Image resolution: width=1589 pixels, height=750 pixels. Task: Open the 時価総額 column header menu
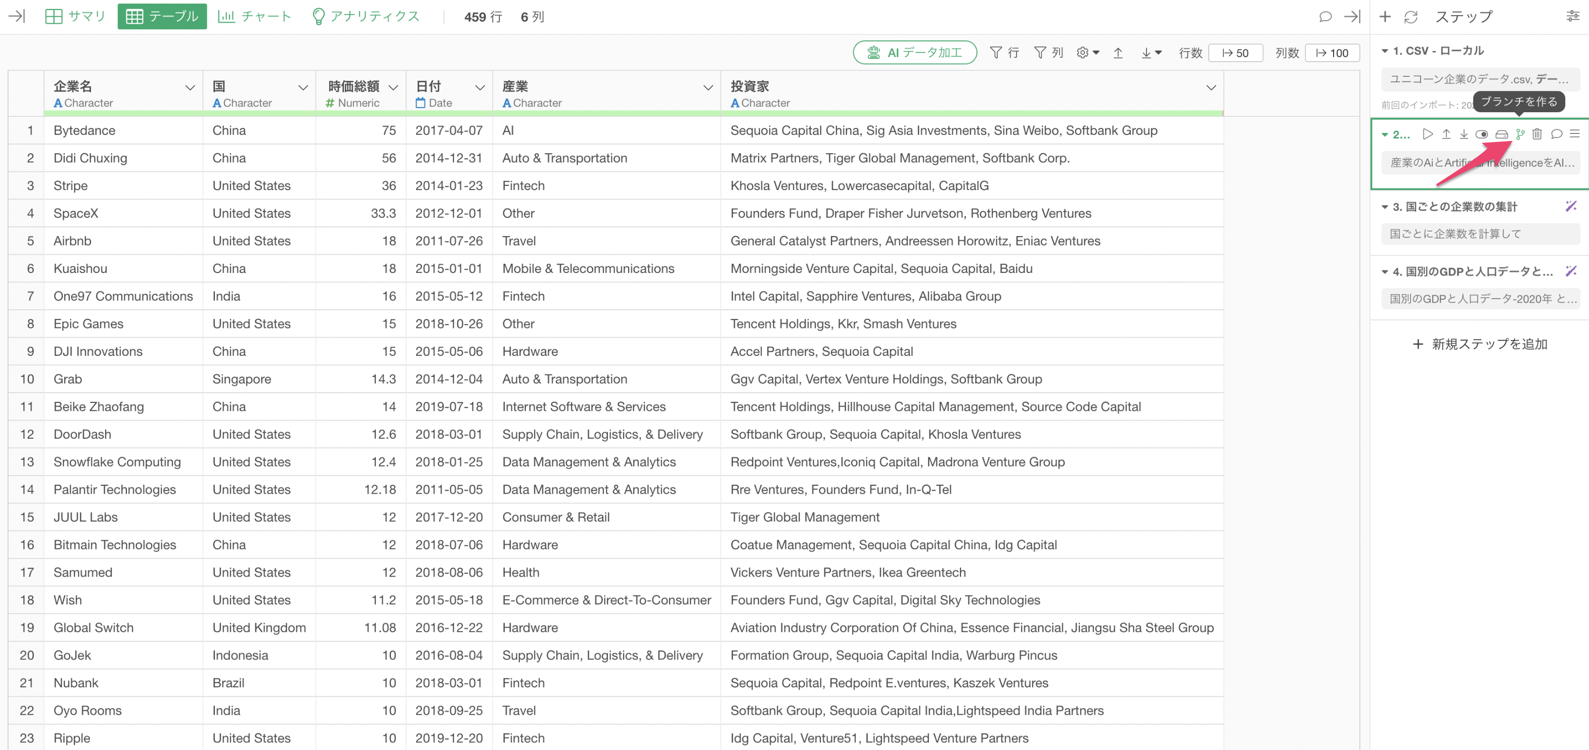(x=393, y=87)
